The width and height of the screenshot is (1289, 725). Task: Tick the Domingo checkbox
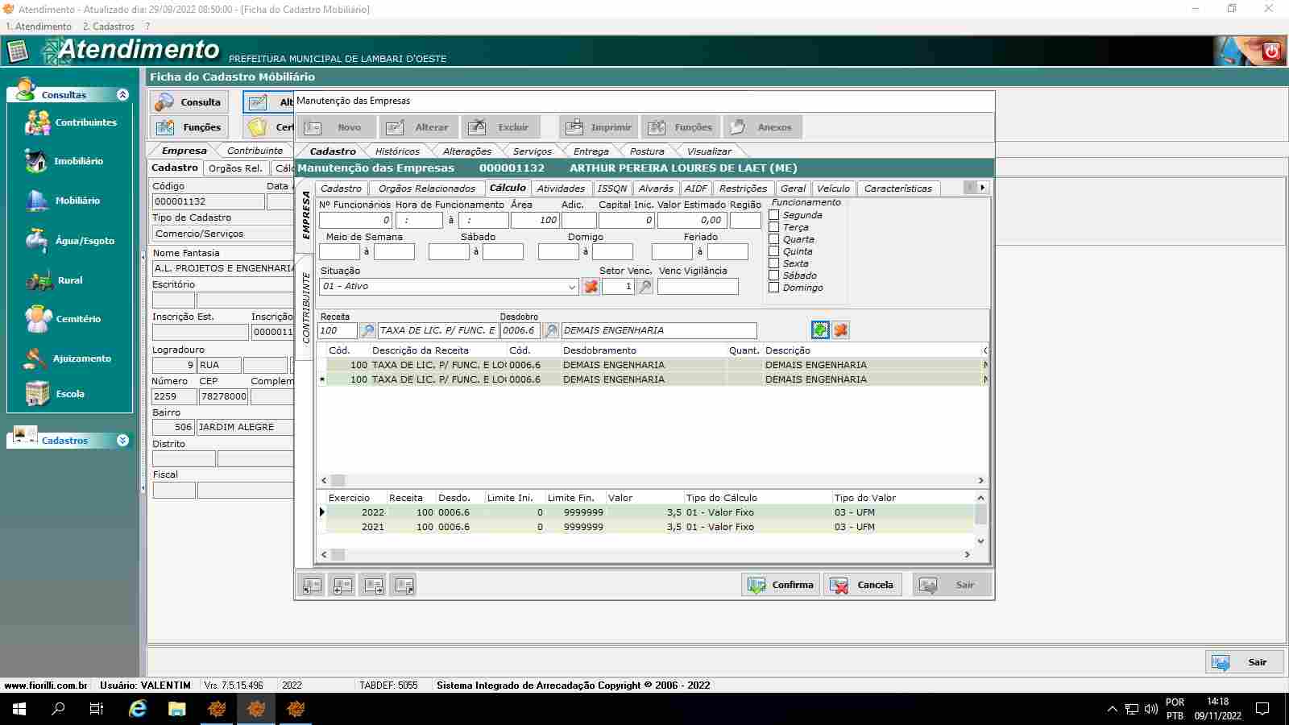click(x=774, y=288)
